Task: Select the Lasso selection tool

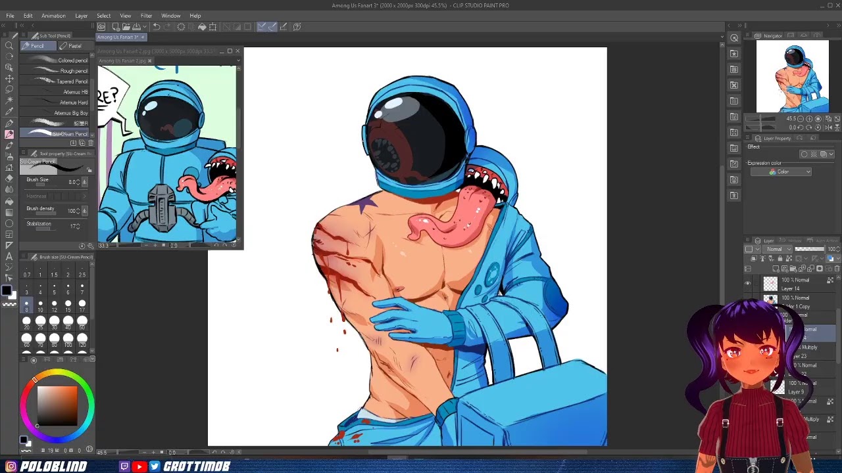Action: click(9, 89)
